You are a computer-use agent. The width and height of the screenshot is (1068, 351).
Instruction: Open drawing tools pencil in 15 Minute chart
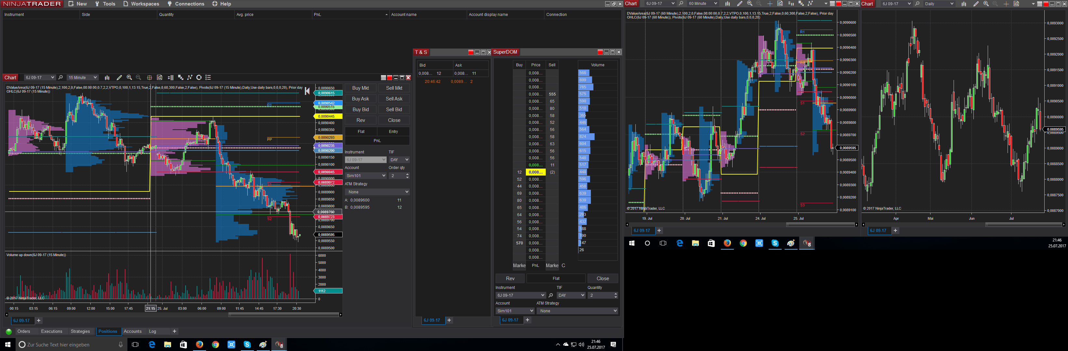point(119,77)
